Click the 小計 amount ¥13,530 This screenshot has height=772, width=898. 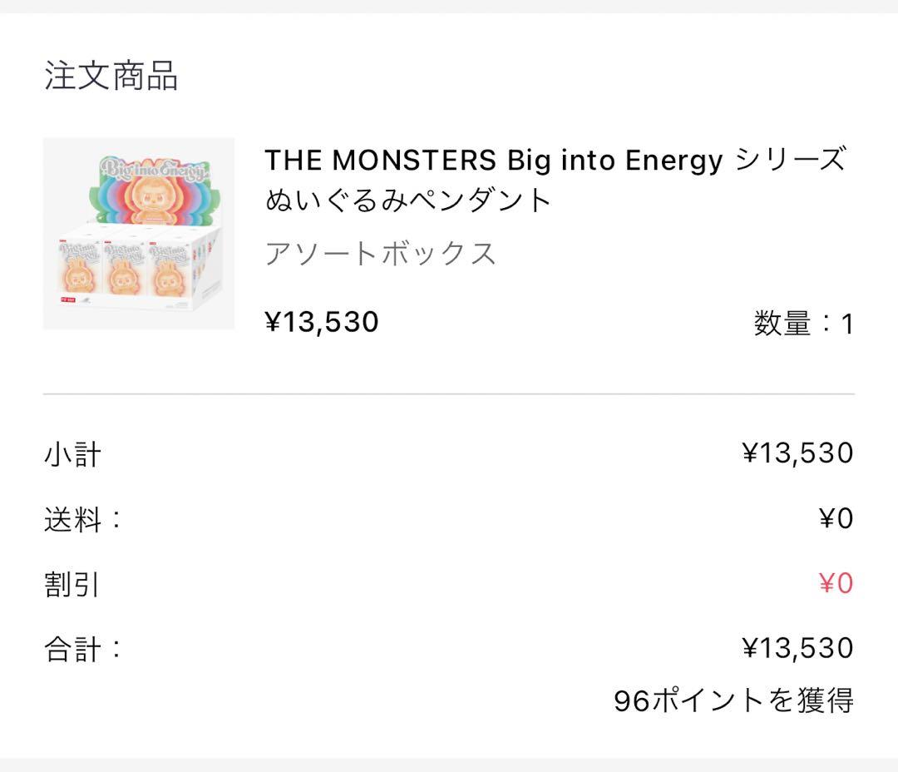click(797, 453)
